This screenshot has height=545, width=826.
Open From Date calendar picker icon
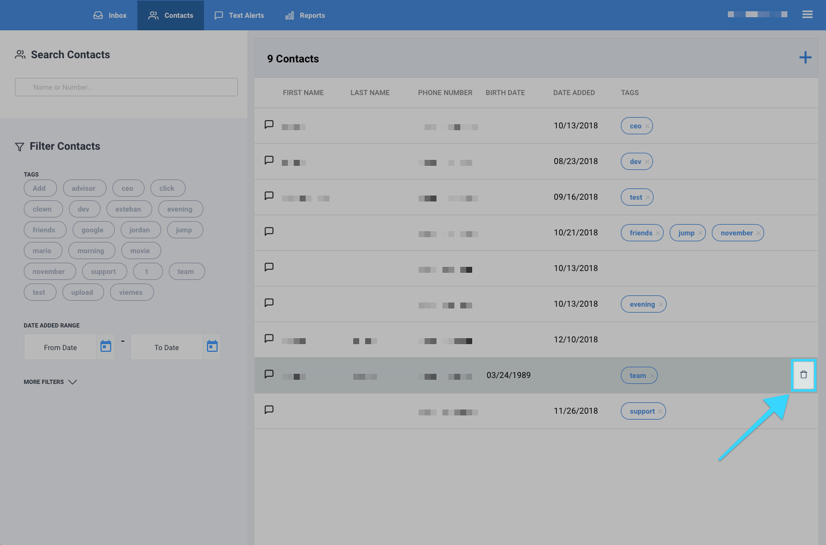(106, 346)
